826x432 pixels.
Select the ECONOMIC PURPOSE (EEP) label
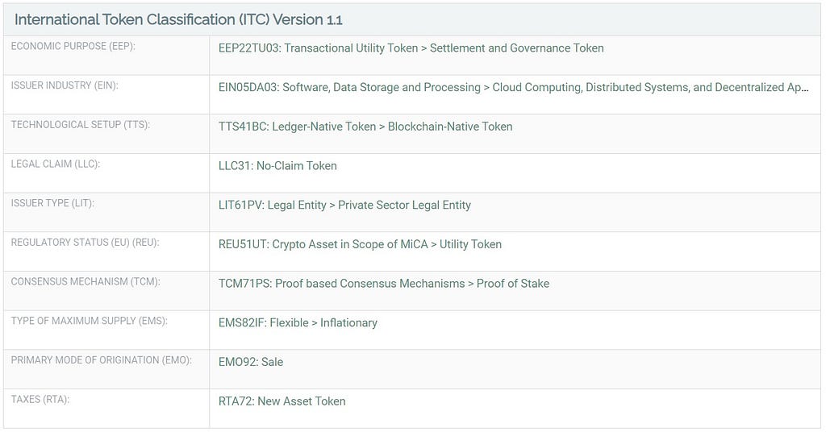click(73, 46)
